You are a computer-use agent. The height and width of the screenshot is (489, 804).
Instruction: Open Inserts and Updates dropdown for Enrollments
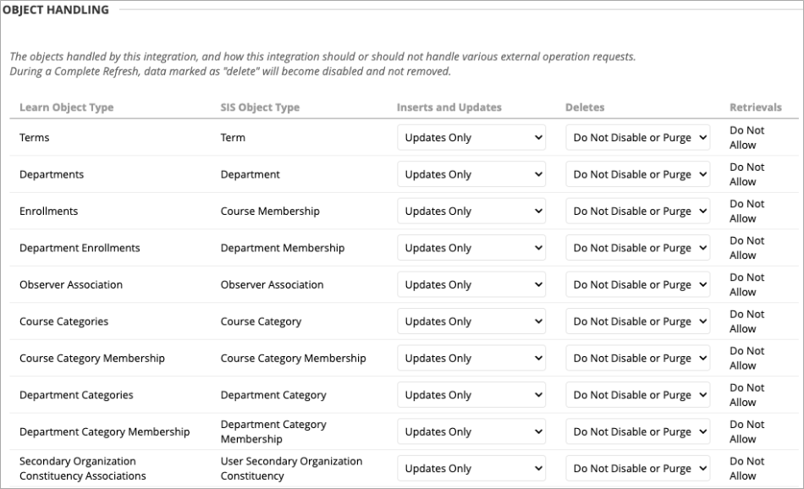pos(471,212)
